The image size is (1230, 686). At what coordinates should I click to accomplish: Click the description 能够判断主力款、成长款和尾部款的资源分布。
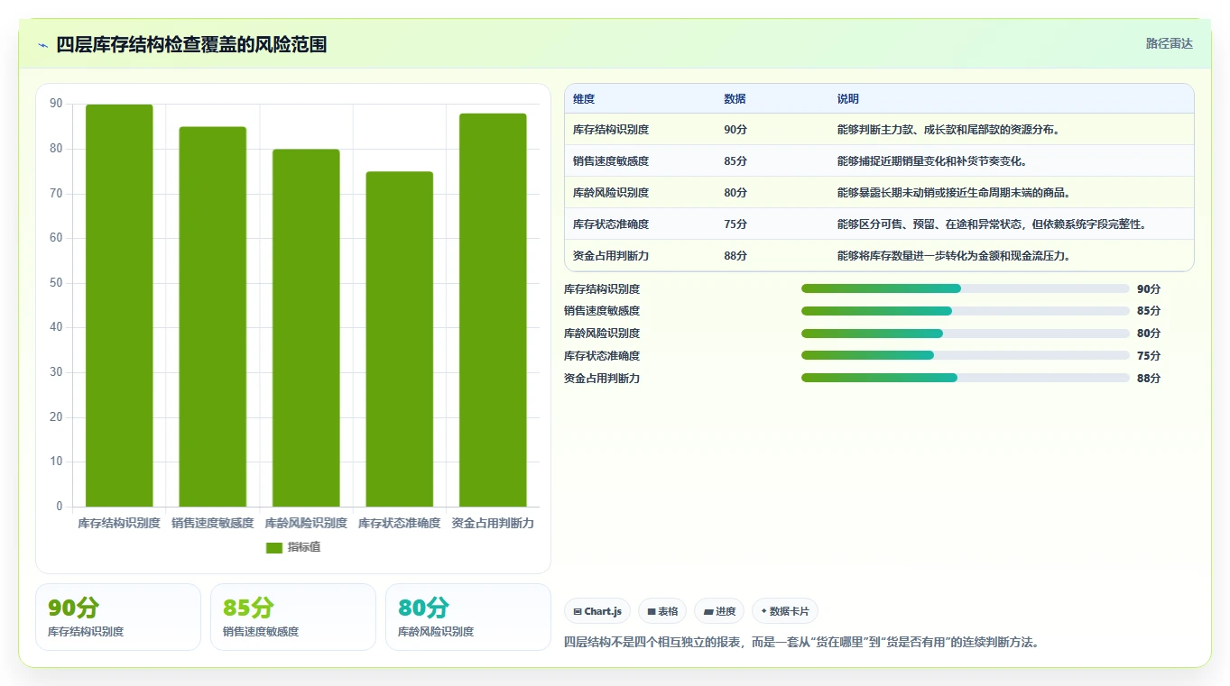click(948, 130)
